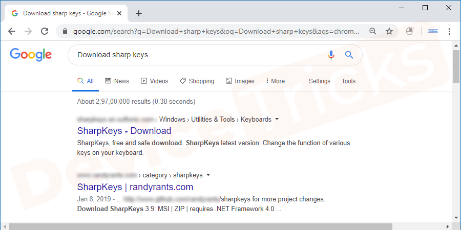Open search Settings

[x=320, y=81]
